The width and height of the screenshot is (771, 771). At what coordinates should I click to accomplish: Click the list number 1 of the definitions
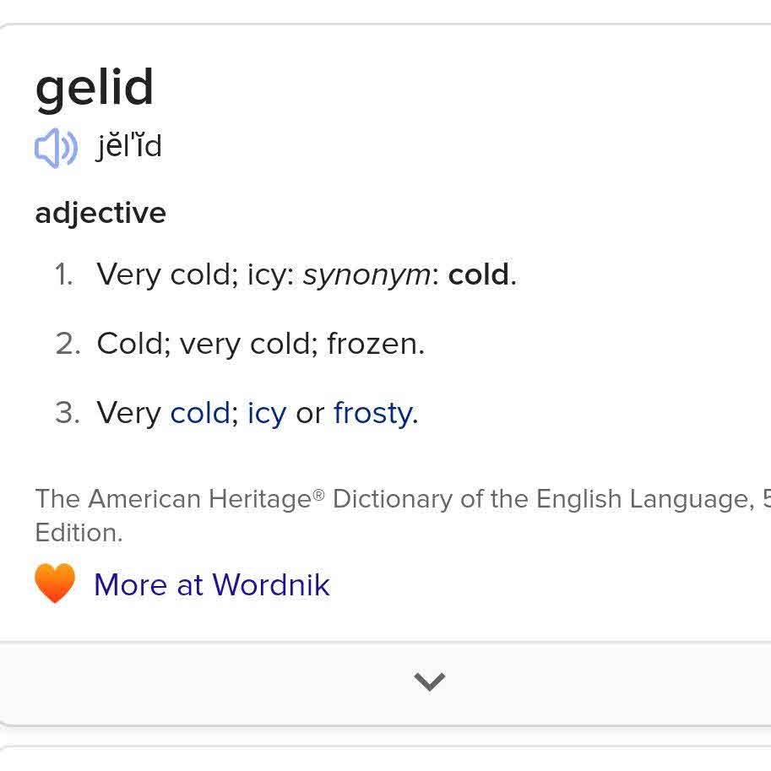pos(64,275)
